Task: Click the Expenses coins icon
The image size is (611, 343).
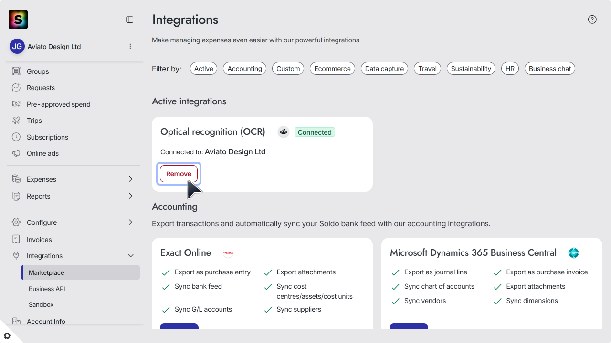Action: tap(16, 179)
